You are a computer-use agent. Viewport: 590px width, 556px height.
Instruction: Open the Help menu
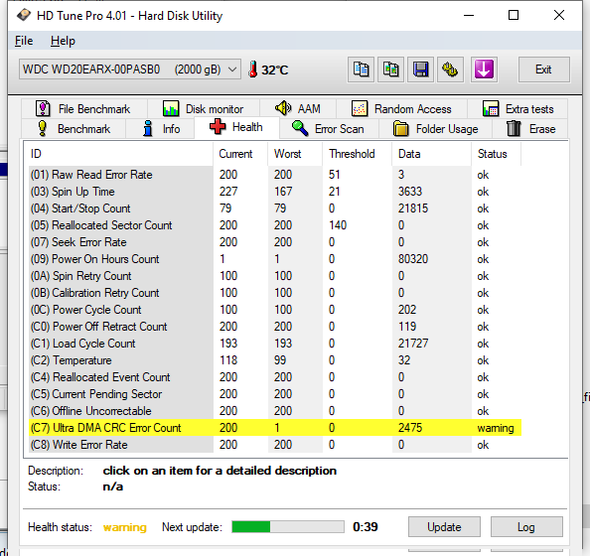pos(63,41)
